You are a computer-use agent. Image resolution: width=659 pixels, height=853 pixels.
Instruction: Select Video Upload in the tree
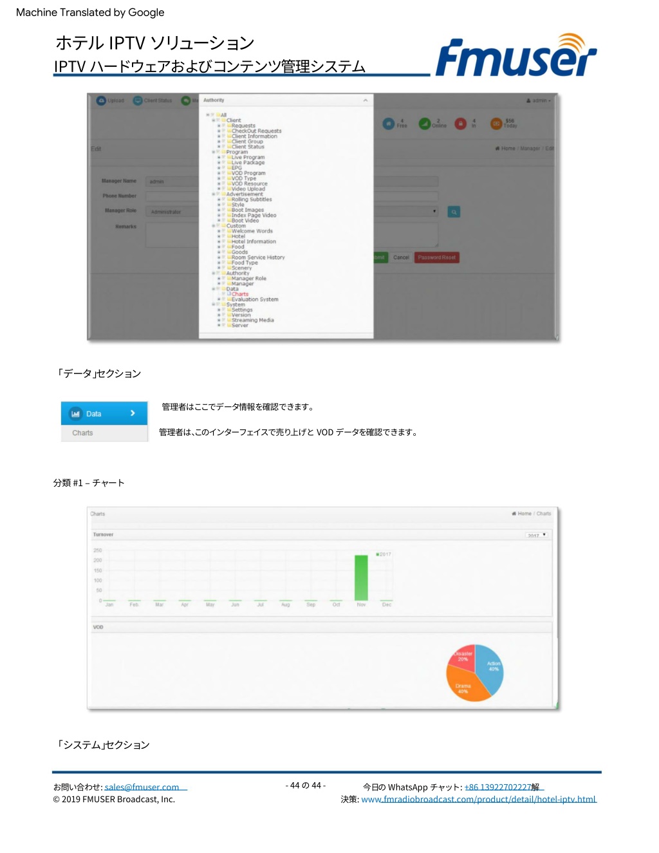point(248,189)
